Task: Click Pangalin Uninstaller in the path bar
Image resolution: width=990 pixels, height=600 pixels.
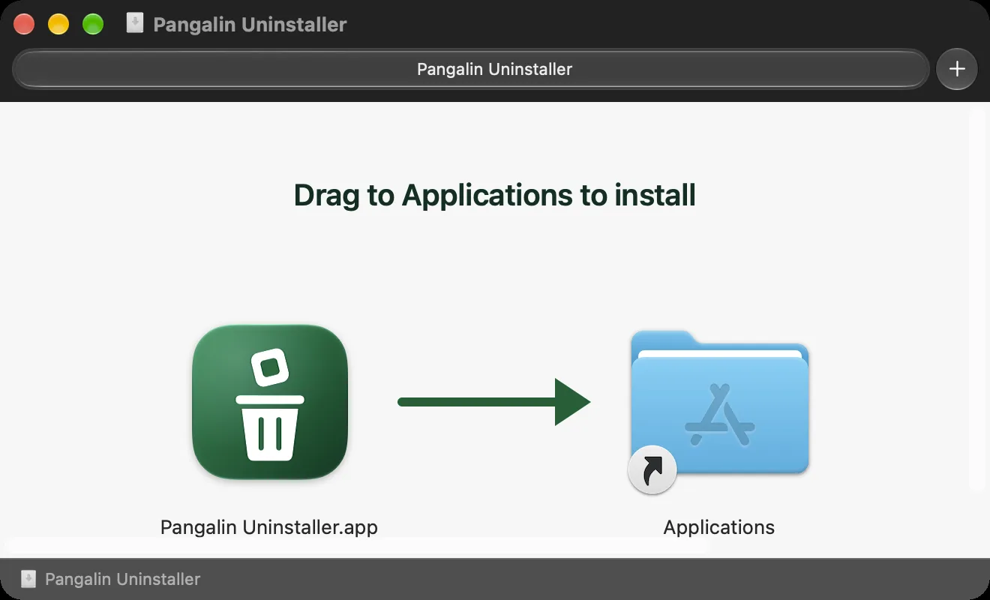Action: click(123, 579)
